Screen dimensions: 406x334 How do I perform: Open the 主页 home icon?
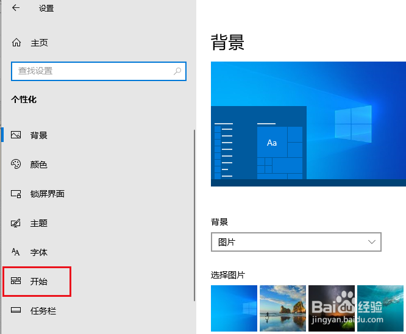16,43
